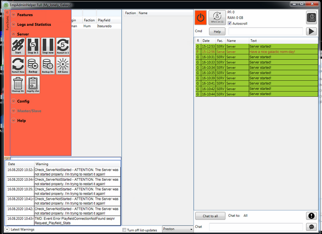
Task: Select the 16-10:39 Server started row
Action: click(x=257, y=78)
